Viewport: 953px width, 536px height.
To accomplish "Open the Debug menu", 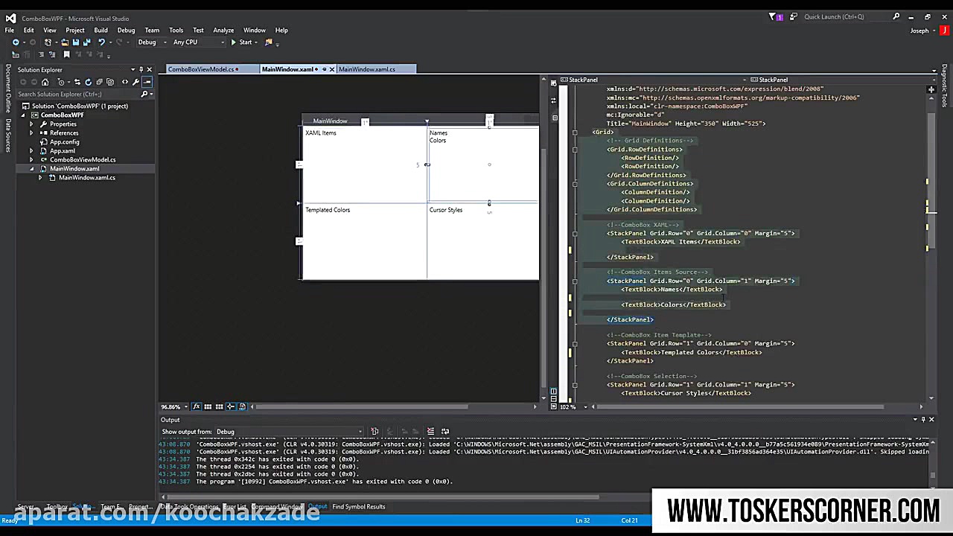I will coord(125,30).
